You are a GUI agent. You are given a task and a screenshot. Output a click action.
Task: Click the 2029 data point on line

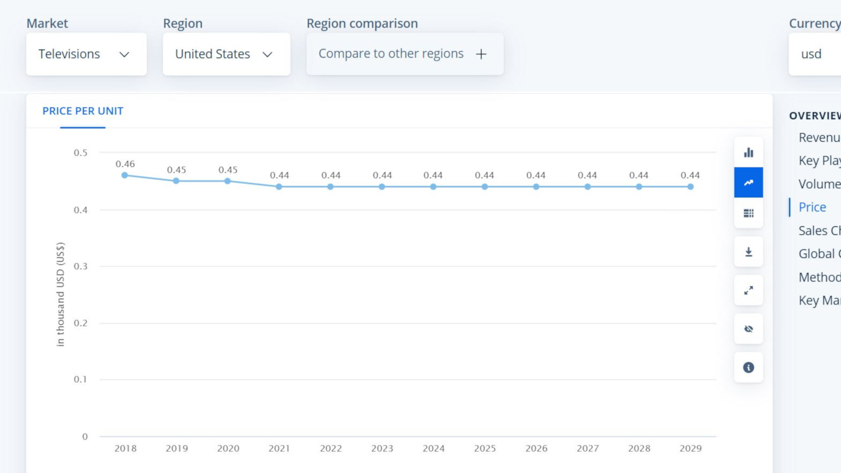pyautogui.click(x=690, y=187)
